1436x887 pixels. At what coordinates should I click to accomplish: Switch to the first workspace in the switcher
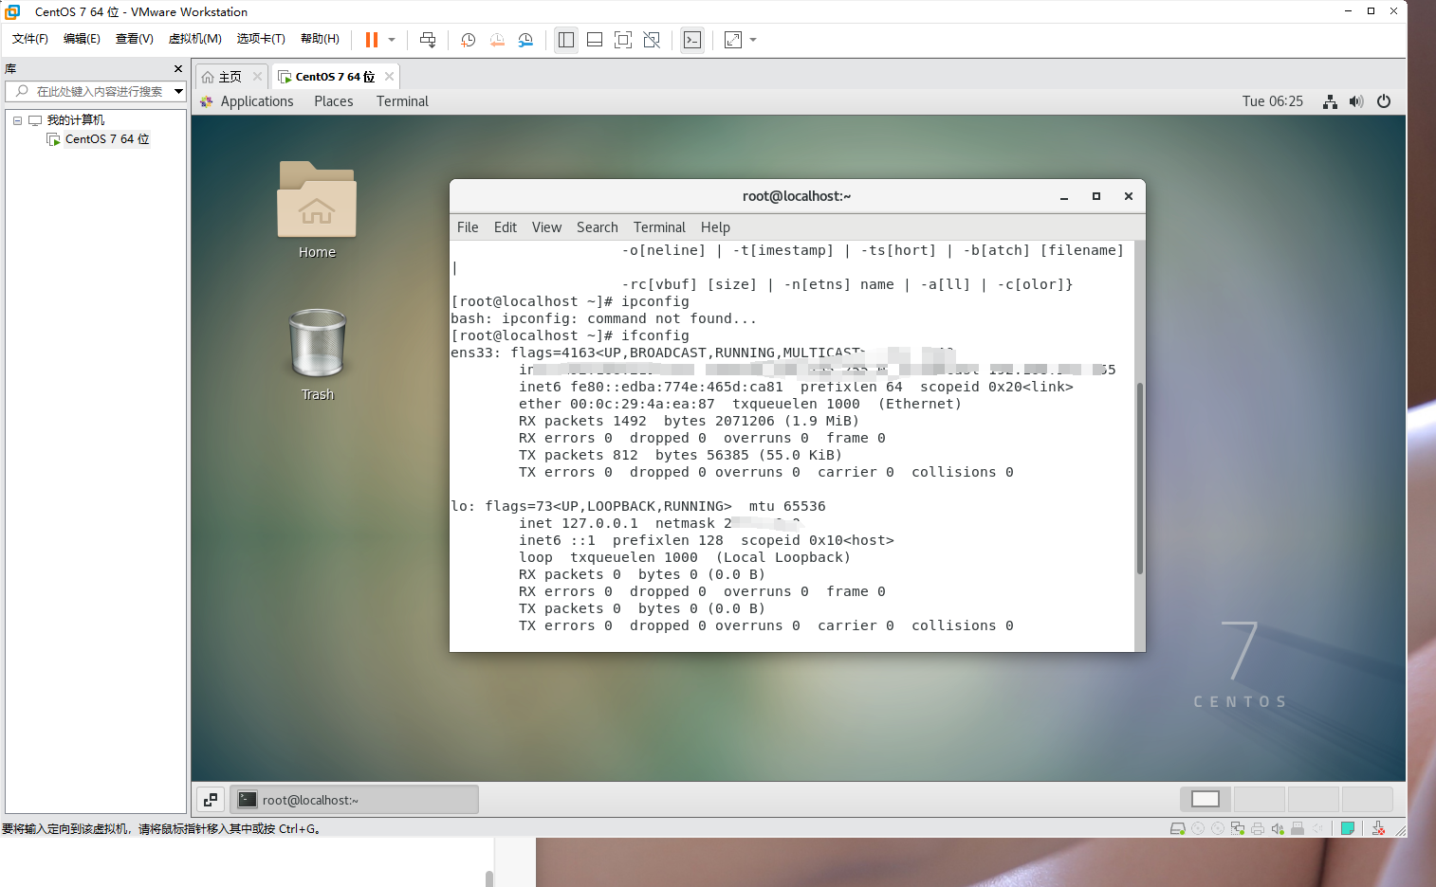tap(1206, 799)
